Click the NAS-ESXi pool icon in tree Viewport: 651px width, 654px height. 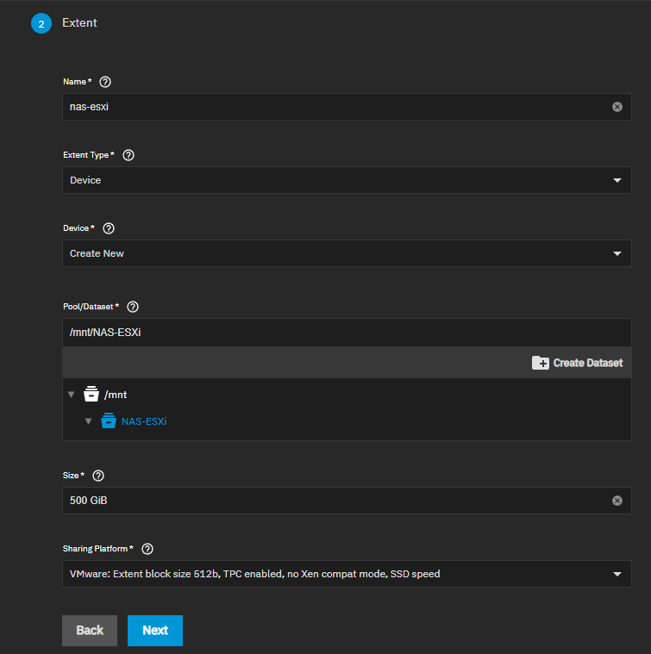point(108,421)
